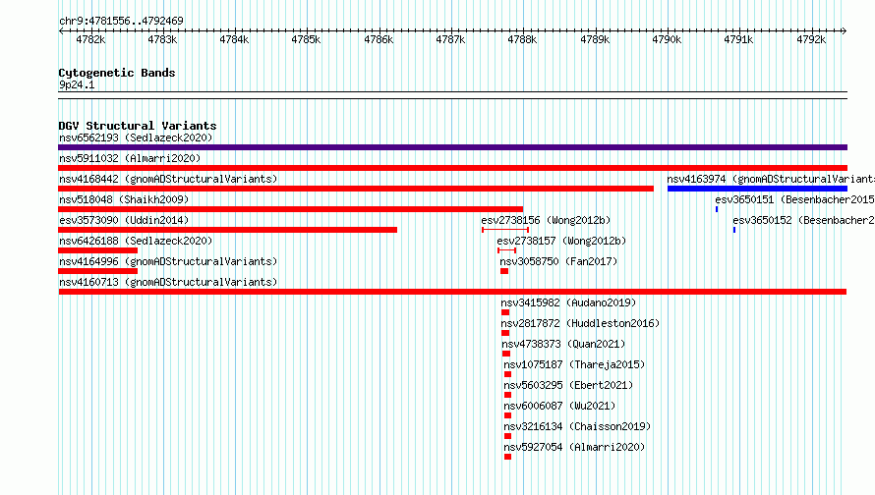The image size is (875, 495).
Task: Open the nsv4163974 gnomAD variant label
Action: (771, 179)
